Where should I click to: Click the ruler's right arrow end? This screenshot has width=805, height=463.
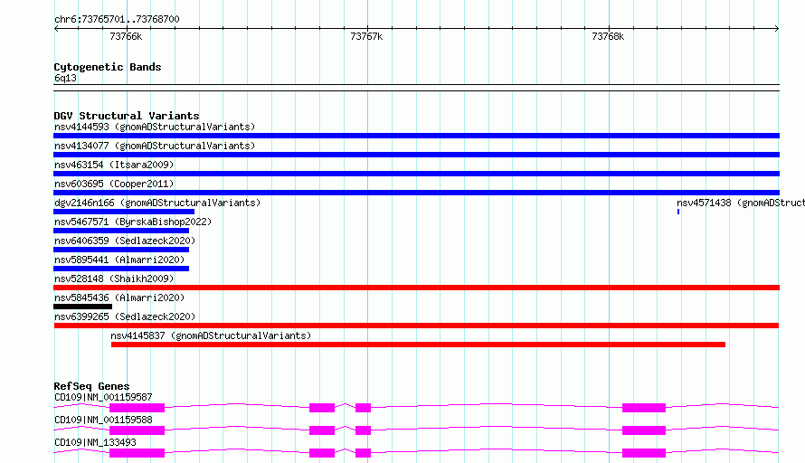point(777,29)
